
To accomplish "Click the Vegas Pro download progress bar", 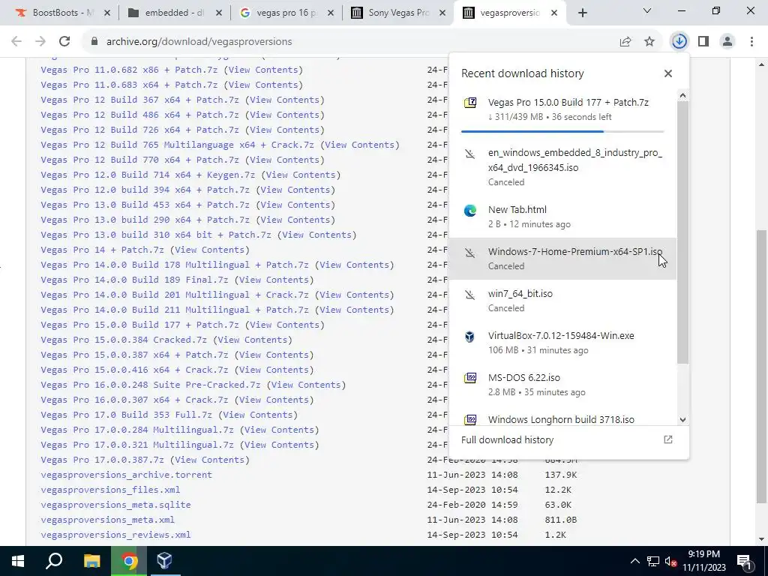I will (x=562, y=131).
